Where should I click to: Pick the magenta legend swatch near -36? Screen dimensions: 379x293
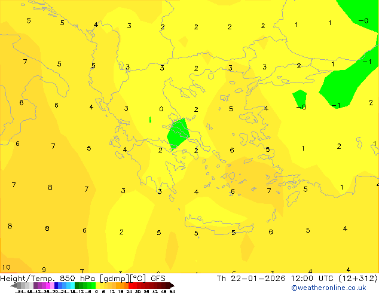[x=48, y=285]
